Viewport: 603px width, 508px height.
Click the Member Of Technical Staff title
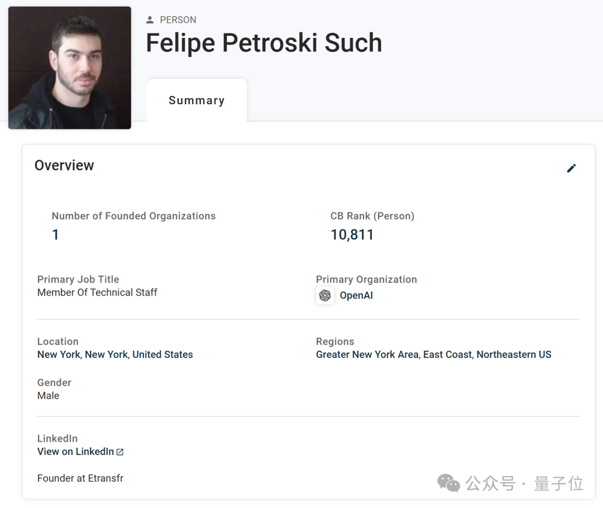pyautogui.click(x=97, y=293)
